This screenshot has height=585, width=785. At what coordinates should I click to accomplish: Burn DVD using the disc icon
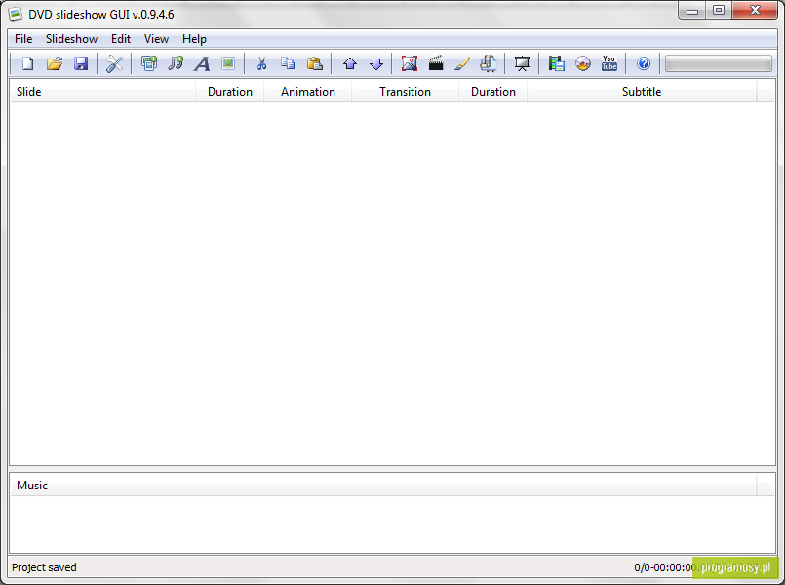coord(583,63)
